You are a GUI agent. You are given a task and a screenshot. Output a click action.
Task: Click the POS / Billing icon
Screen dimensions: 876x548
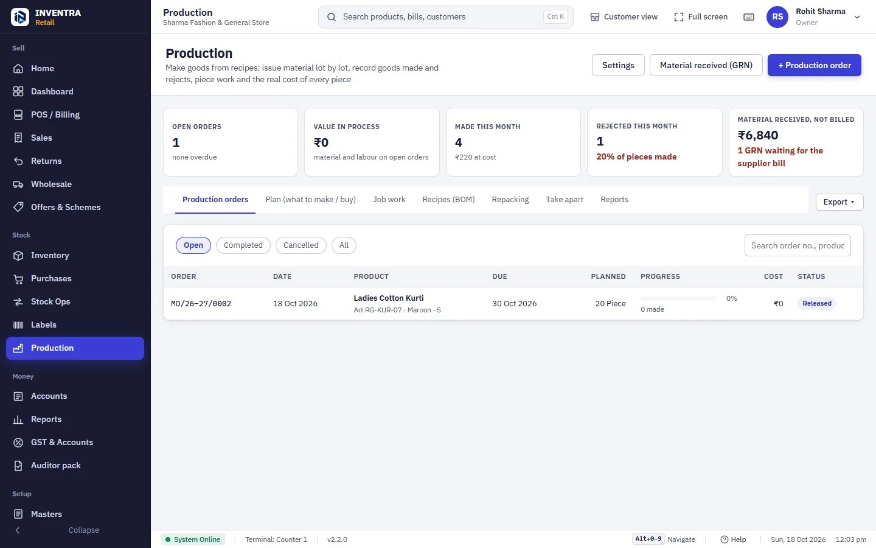[18, 114]
